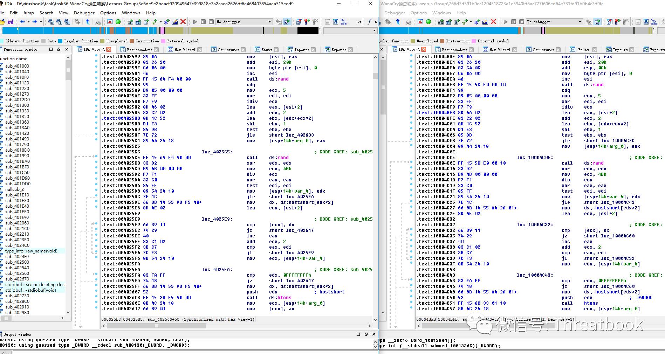Screen dimensions: 665x354
Task: Click the blue up arrow icon in left toolbar
Action: (88, 22)
